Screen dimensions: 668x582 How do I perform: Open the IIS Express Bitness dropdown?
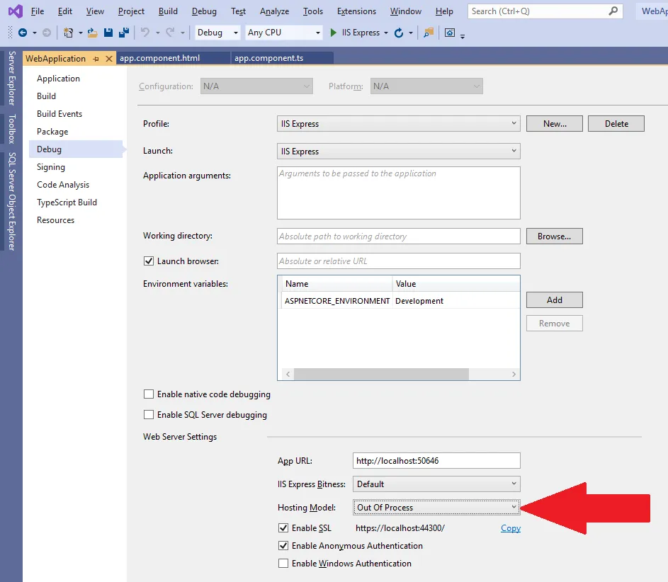point(436,484)
